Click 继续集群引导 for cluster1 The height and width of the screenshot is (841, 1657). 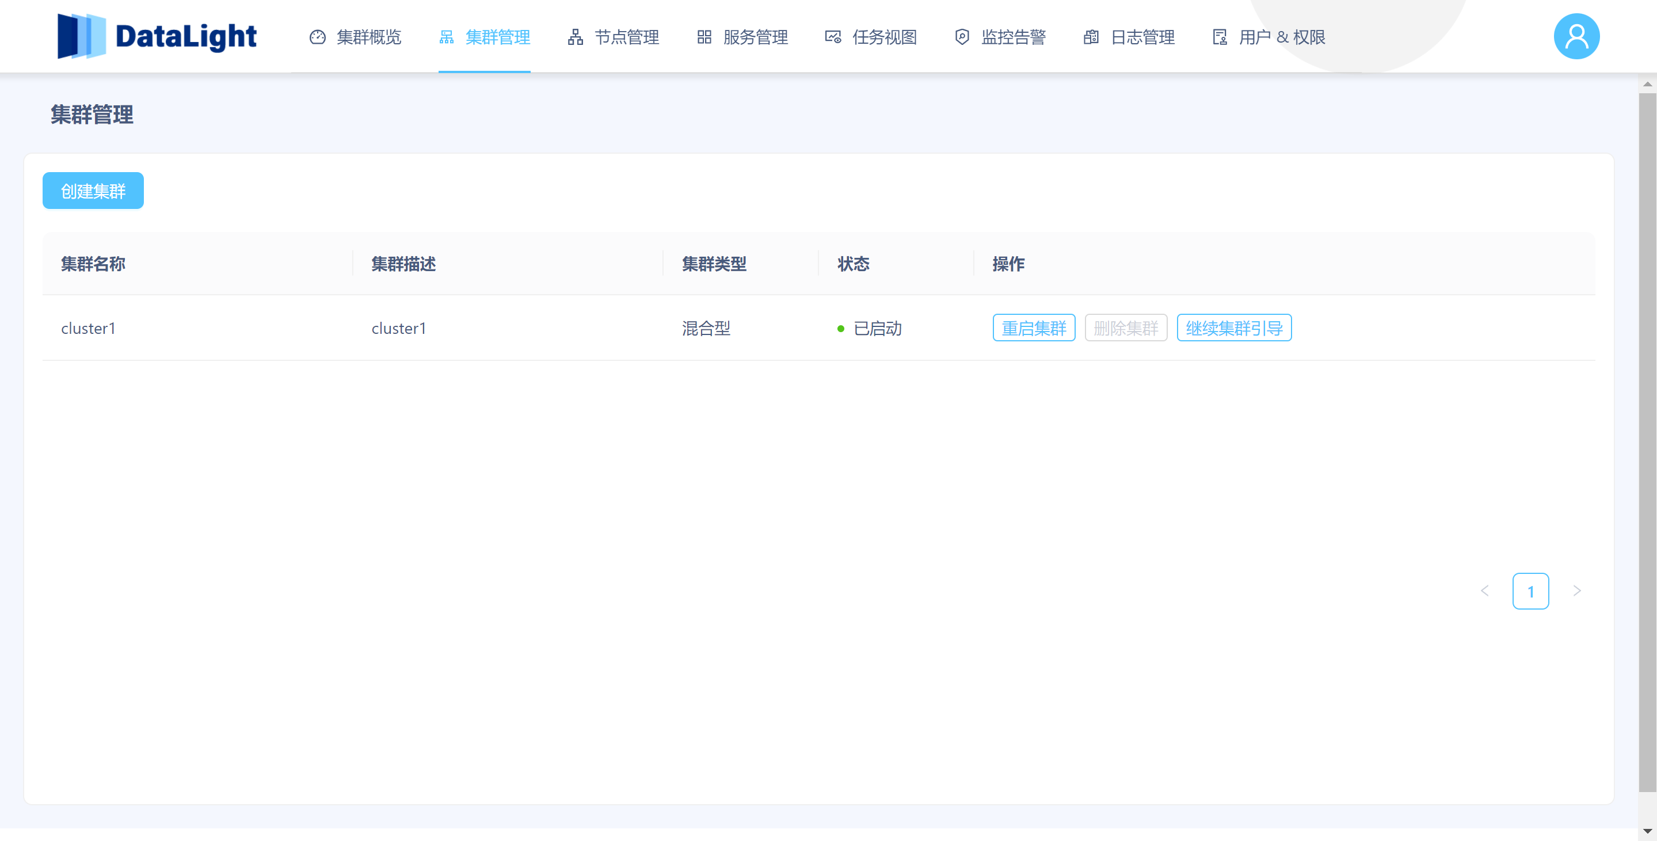[1234, 328]
